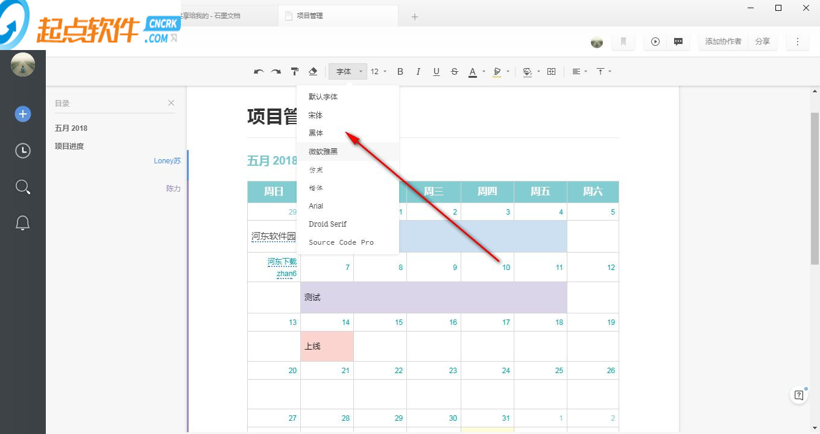This screenshot has height=434, width=820.
Task: Apply the cell fill color bucket
Action: [528, 72]
